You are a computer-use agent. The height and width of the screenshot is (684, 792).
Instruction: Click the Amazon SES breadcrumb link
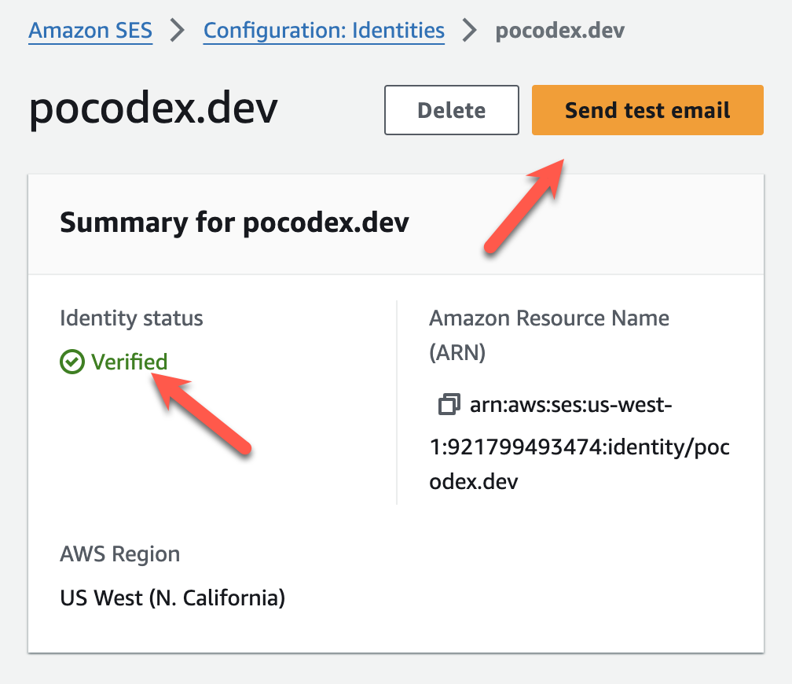tap(90, 31)
